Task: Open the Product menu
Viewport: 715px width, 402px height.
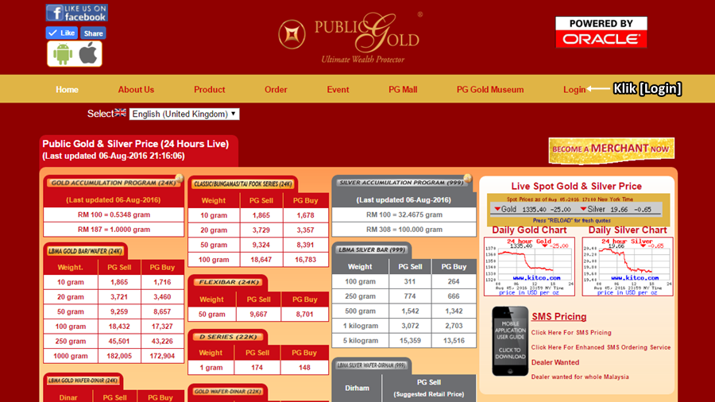Action: tap(209, 89)
